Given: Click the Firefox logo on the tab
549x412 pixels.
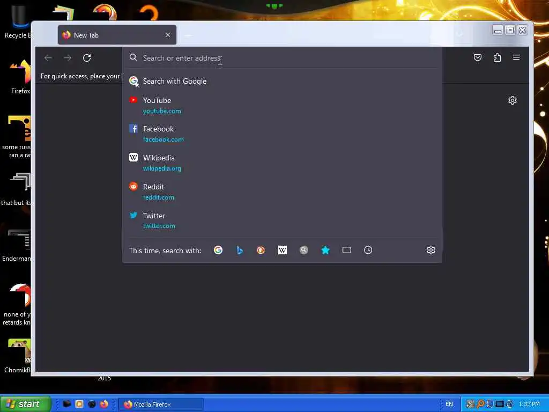Looking at the screenshot, I should tap(66, 35).
